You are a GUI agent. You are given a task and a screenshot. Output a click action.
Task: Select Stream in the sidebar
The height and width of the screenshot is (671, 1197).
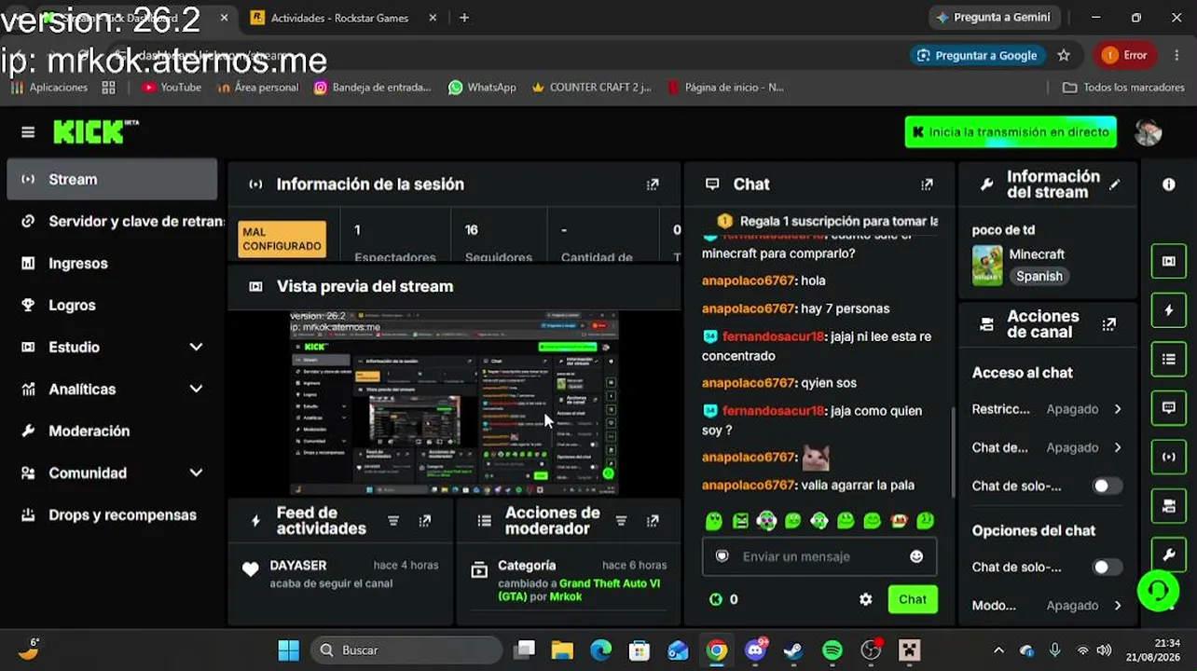pyautogui.click(x=112, y=179)
